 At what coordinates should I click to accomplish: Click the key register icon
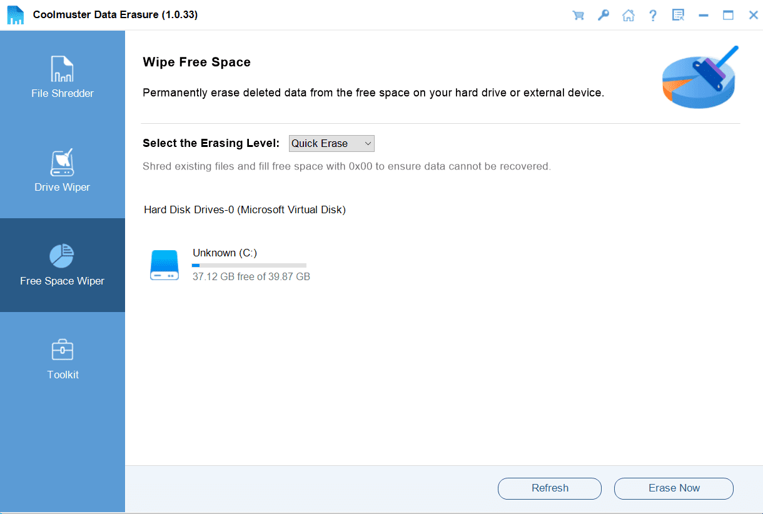point(604,15)
